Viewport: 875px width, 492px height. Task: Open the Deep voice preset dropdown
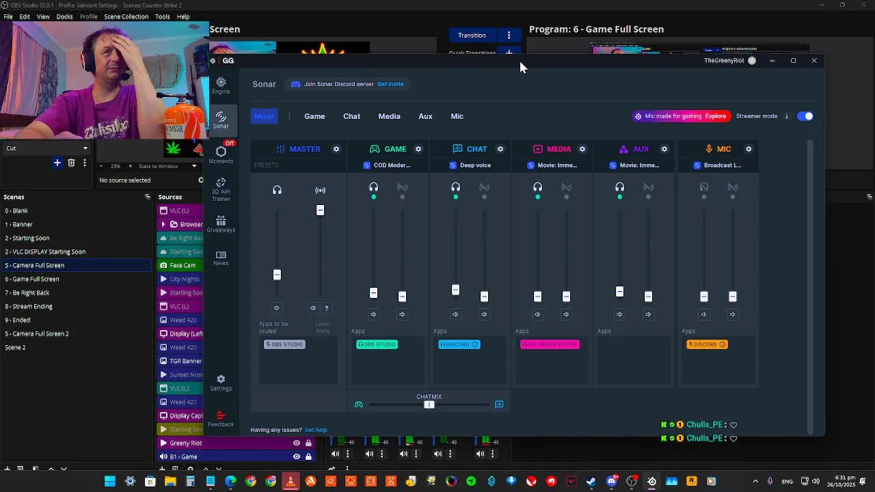point(471,165)
